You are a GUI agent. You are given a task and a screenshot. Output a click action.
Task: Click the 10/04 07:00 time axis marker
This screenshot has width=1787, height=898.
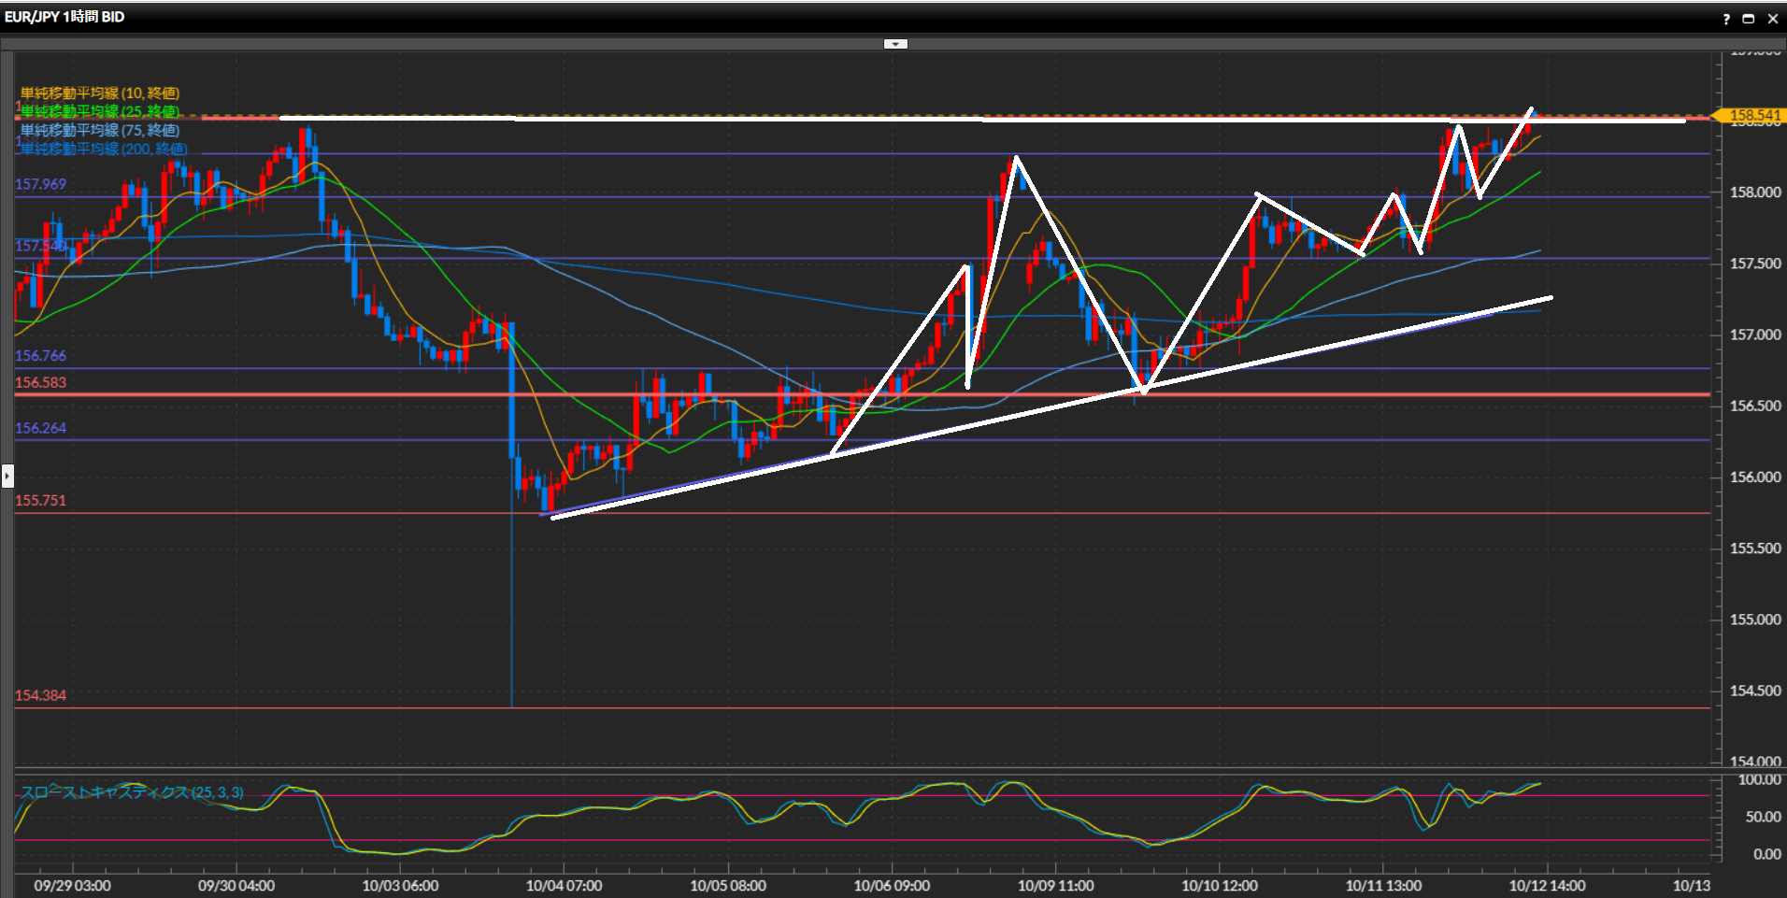tap(564, 885)
